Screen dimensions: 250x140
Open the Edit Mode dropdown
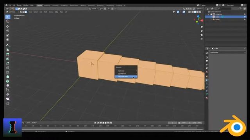click(12, 12)
